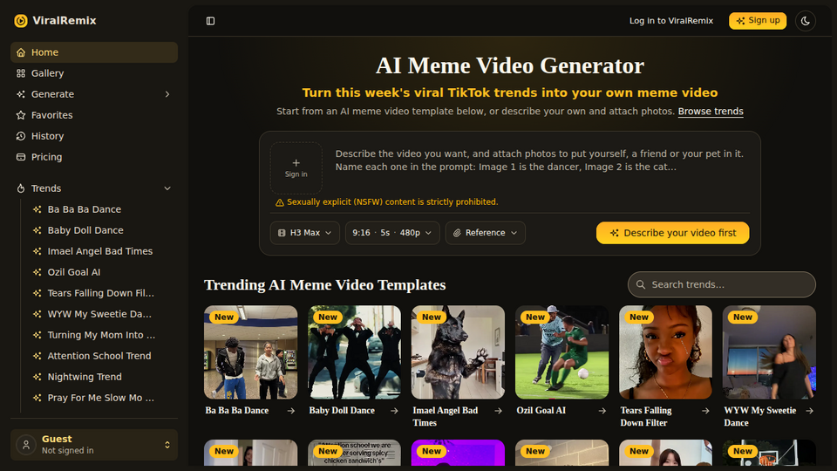Click the Pricing card icon
The height and width of the screenshot is (471, 837).
pos(21,157)
